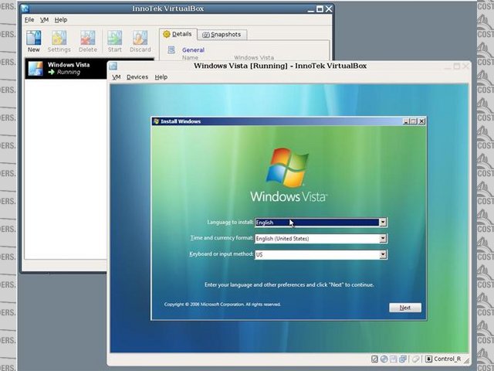Close the Install Windows dialog
This screenshot has width=494, height=371.
[421, 121]
